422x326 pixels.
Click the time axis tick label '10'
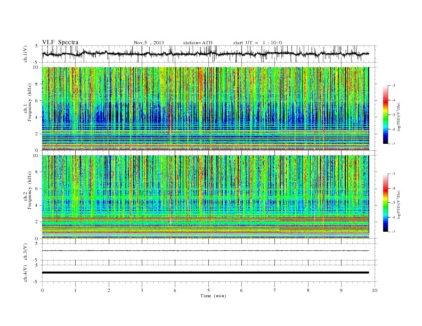click(x=375, y=290)
